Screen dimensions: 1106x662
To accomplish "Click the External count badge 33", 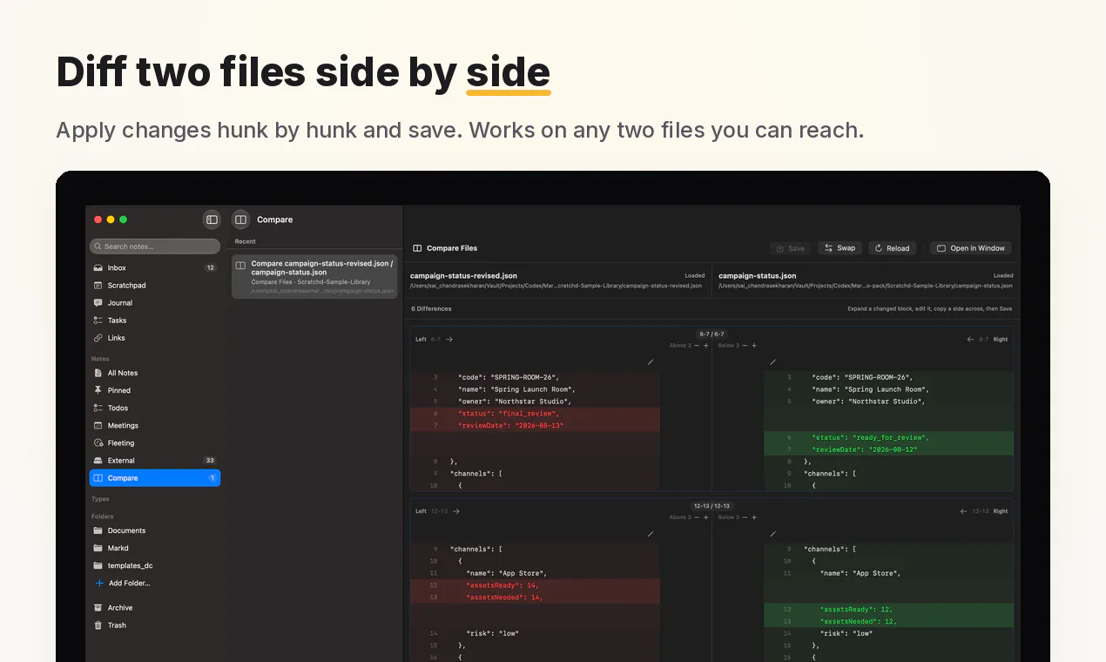I will click(209, 460).
